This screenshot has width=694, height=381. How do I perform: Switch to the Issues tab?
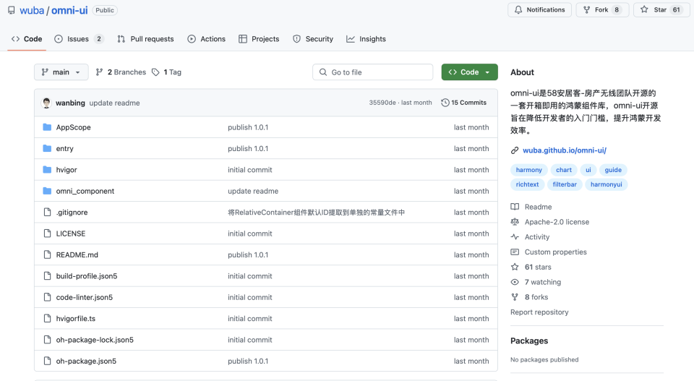[79, 39]
